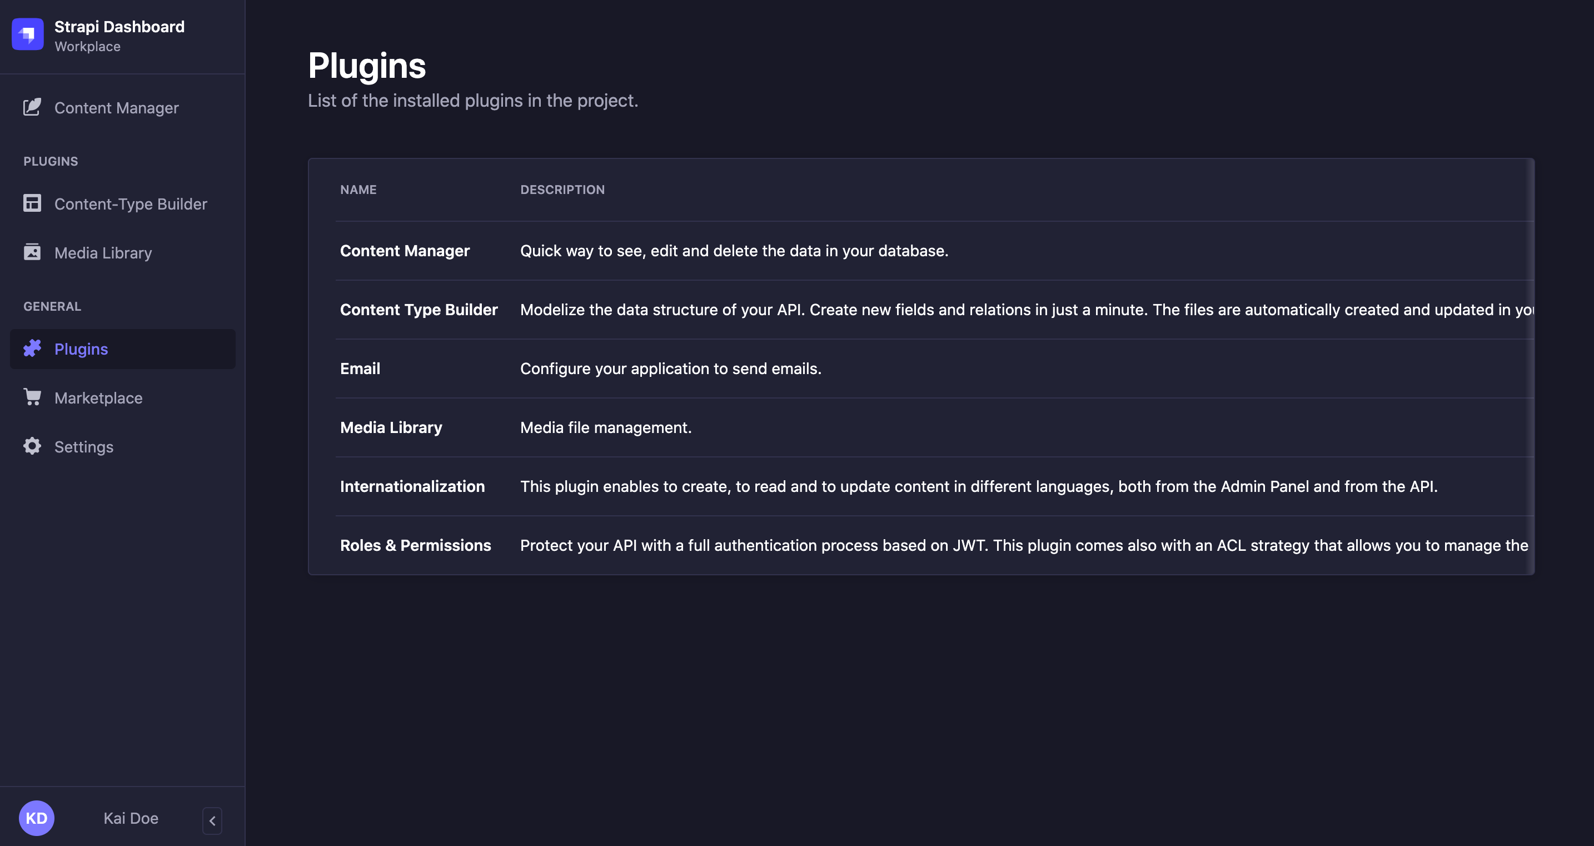Screen dimensions: 1594x846
Task: Click the Content-Type Builder grid icon
Action: coord(32,203)
